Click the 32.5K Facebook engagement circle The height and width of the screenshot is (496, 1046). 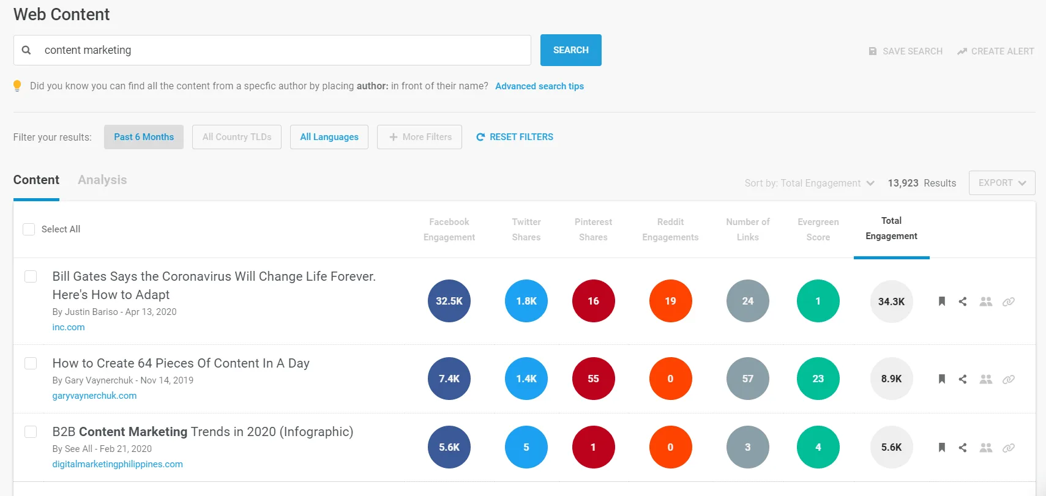(x=449, y=301)
